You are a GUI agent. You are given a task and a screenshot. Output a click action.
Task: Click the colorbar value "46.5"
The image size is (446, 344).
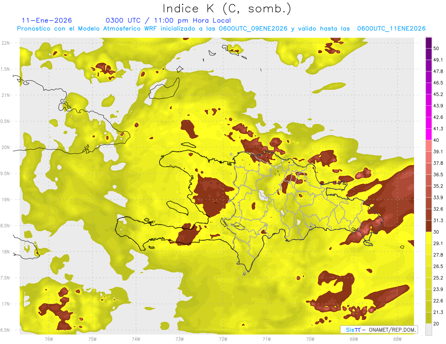pyautogui.click(x=438, y=83)
